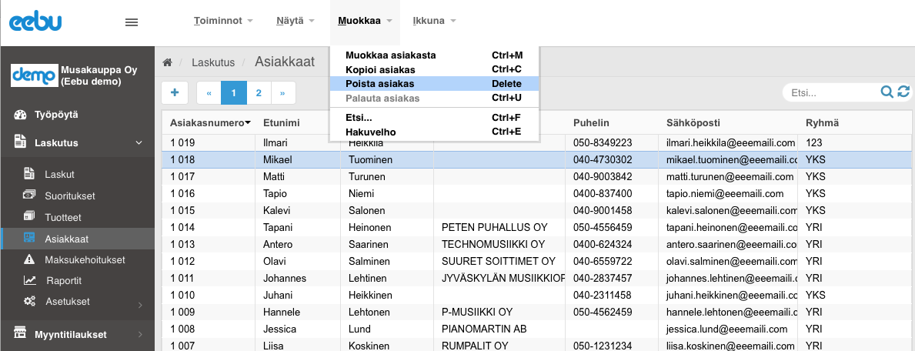The image size is (915, 351).
Task: Click phone number 040-2837457
Action: click(603, 278)
